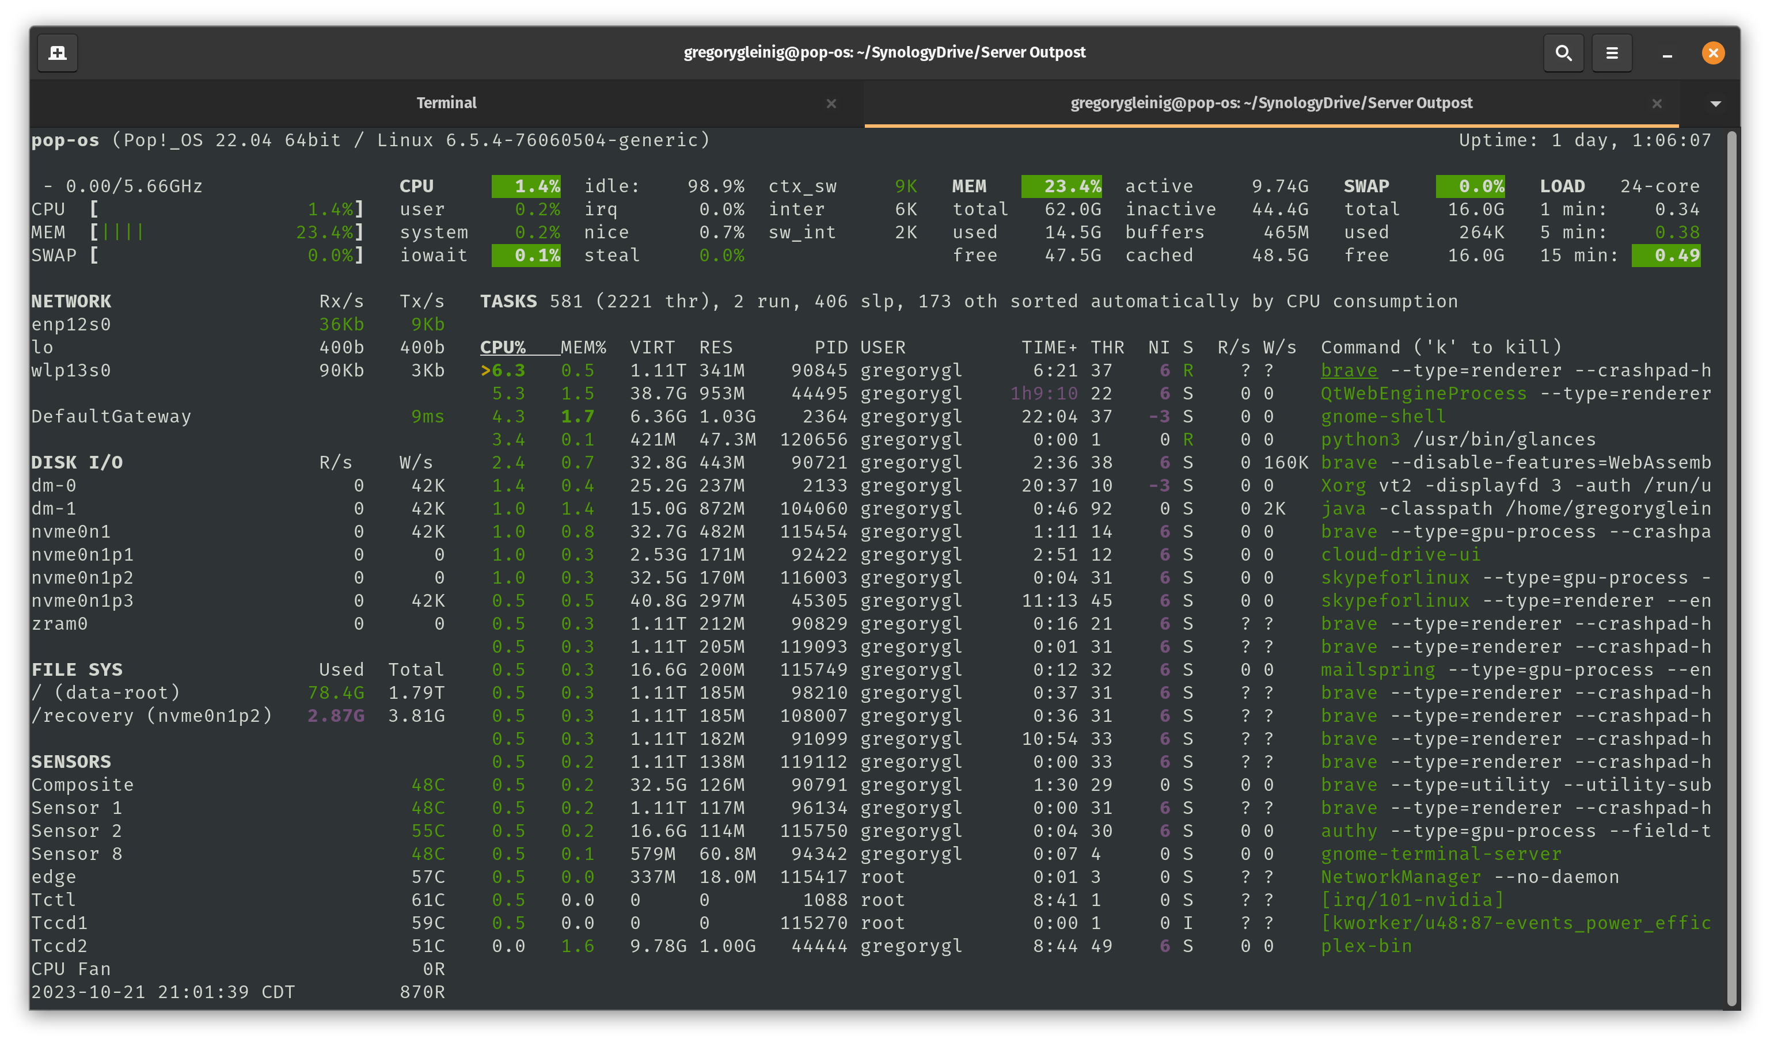
Task: Click the MEM% column header
Action: [x=583, y=347]
